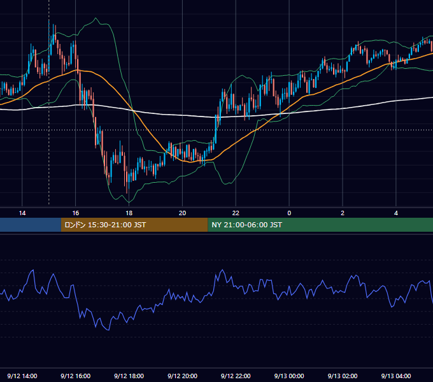Screen dimensions: 433x382
Task: Click the 0 hour label on price chart axis
Action: [289, 213]
